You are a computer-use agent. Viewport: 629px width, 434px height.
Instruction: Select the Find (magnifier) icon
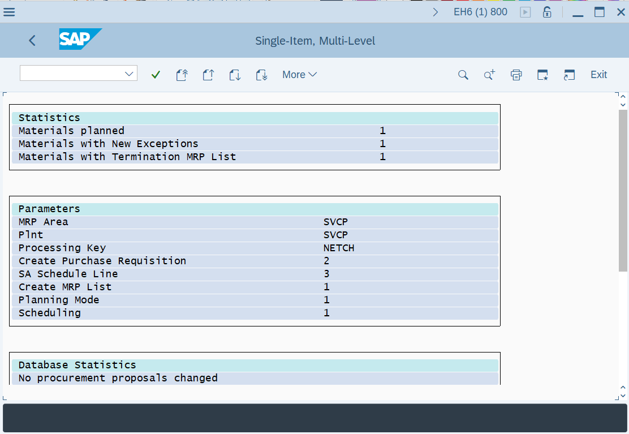coord(463,75)
